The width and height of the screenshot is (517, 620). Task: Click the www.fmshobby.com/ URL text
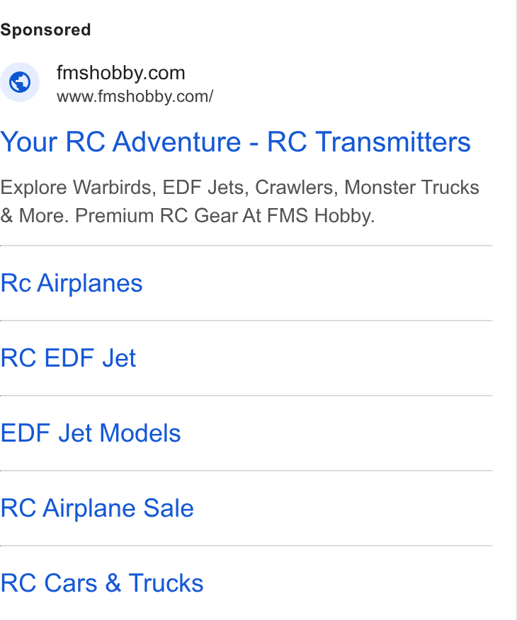point(135,96)
